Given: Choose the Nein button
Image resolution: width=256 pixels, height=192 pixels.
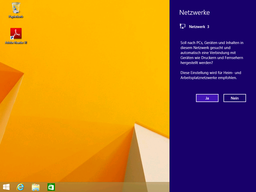Looking at the screenshot, I should coord(234,98).
